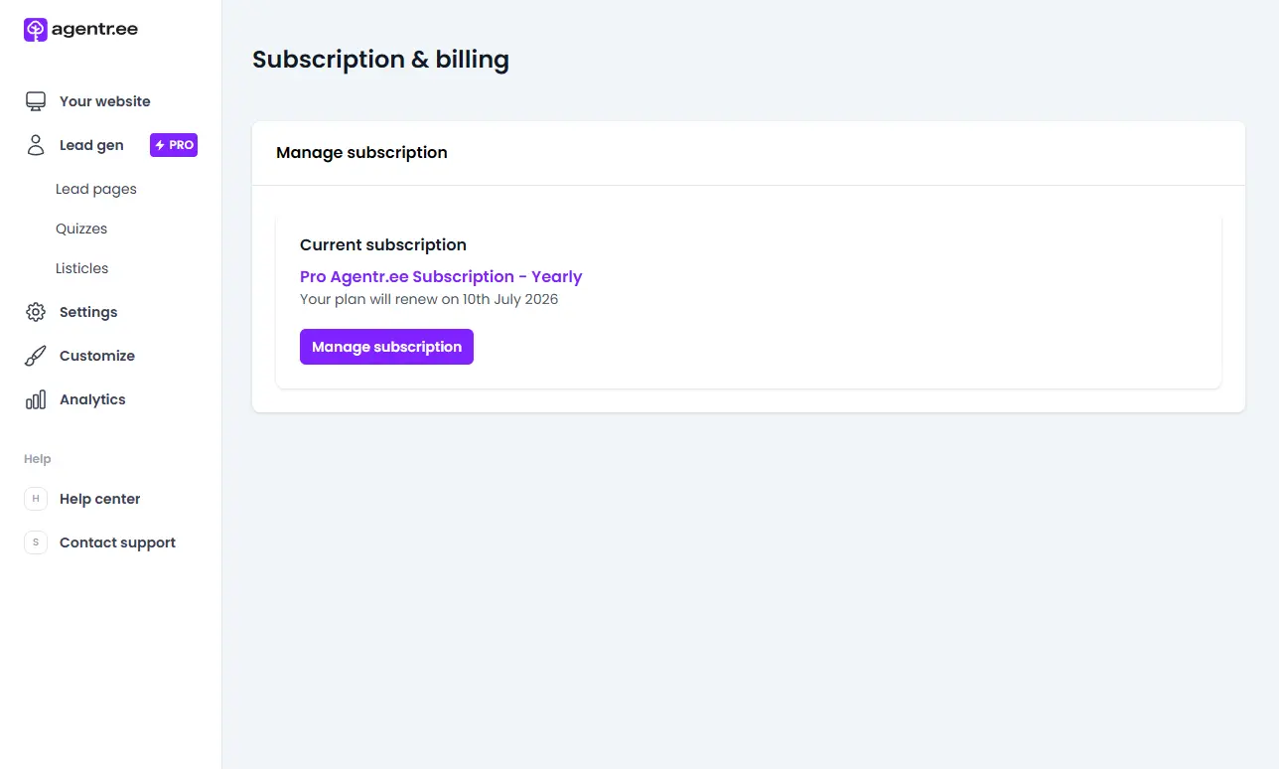Open the Help center text link
1279x769 pixels.
(100, 499)
